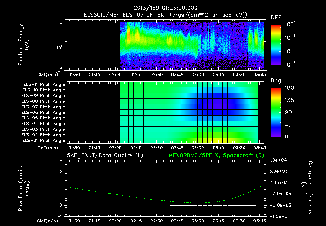Click the 180 value on the Deg scale

(x=289, y=88)
